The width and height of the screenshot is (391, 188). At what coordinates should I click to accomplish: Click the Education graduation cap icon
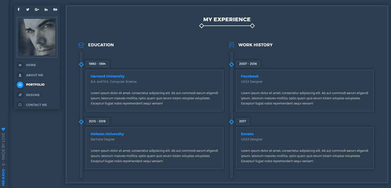[81, 45]
